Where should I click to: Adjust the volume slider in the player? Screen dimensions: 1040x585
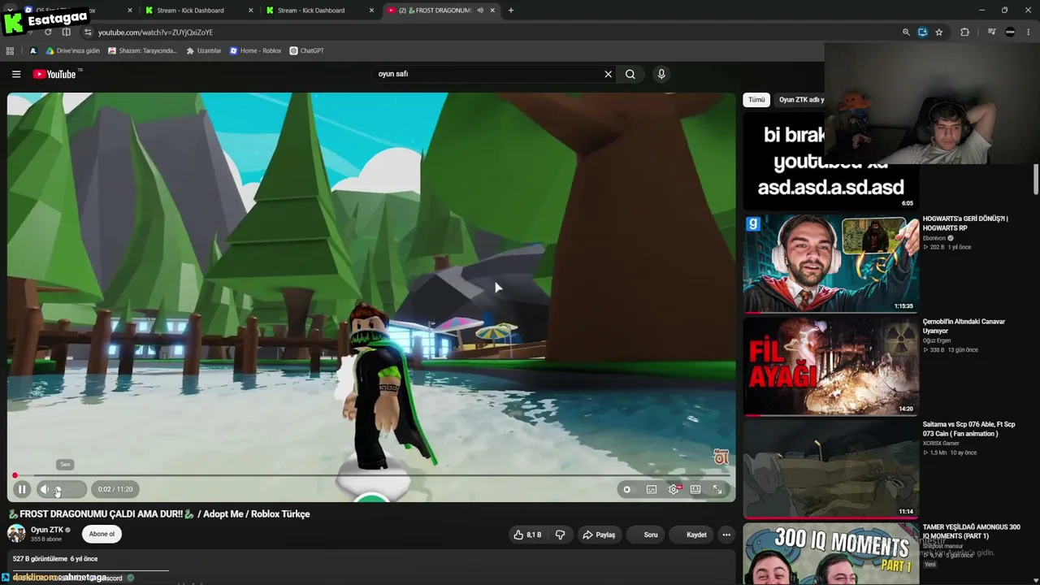click(x=69, y=489)
